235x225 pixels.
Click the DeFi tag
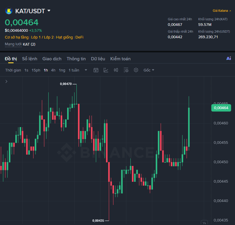(79, 37)
